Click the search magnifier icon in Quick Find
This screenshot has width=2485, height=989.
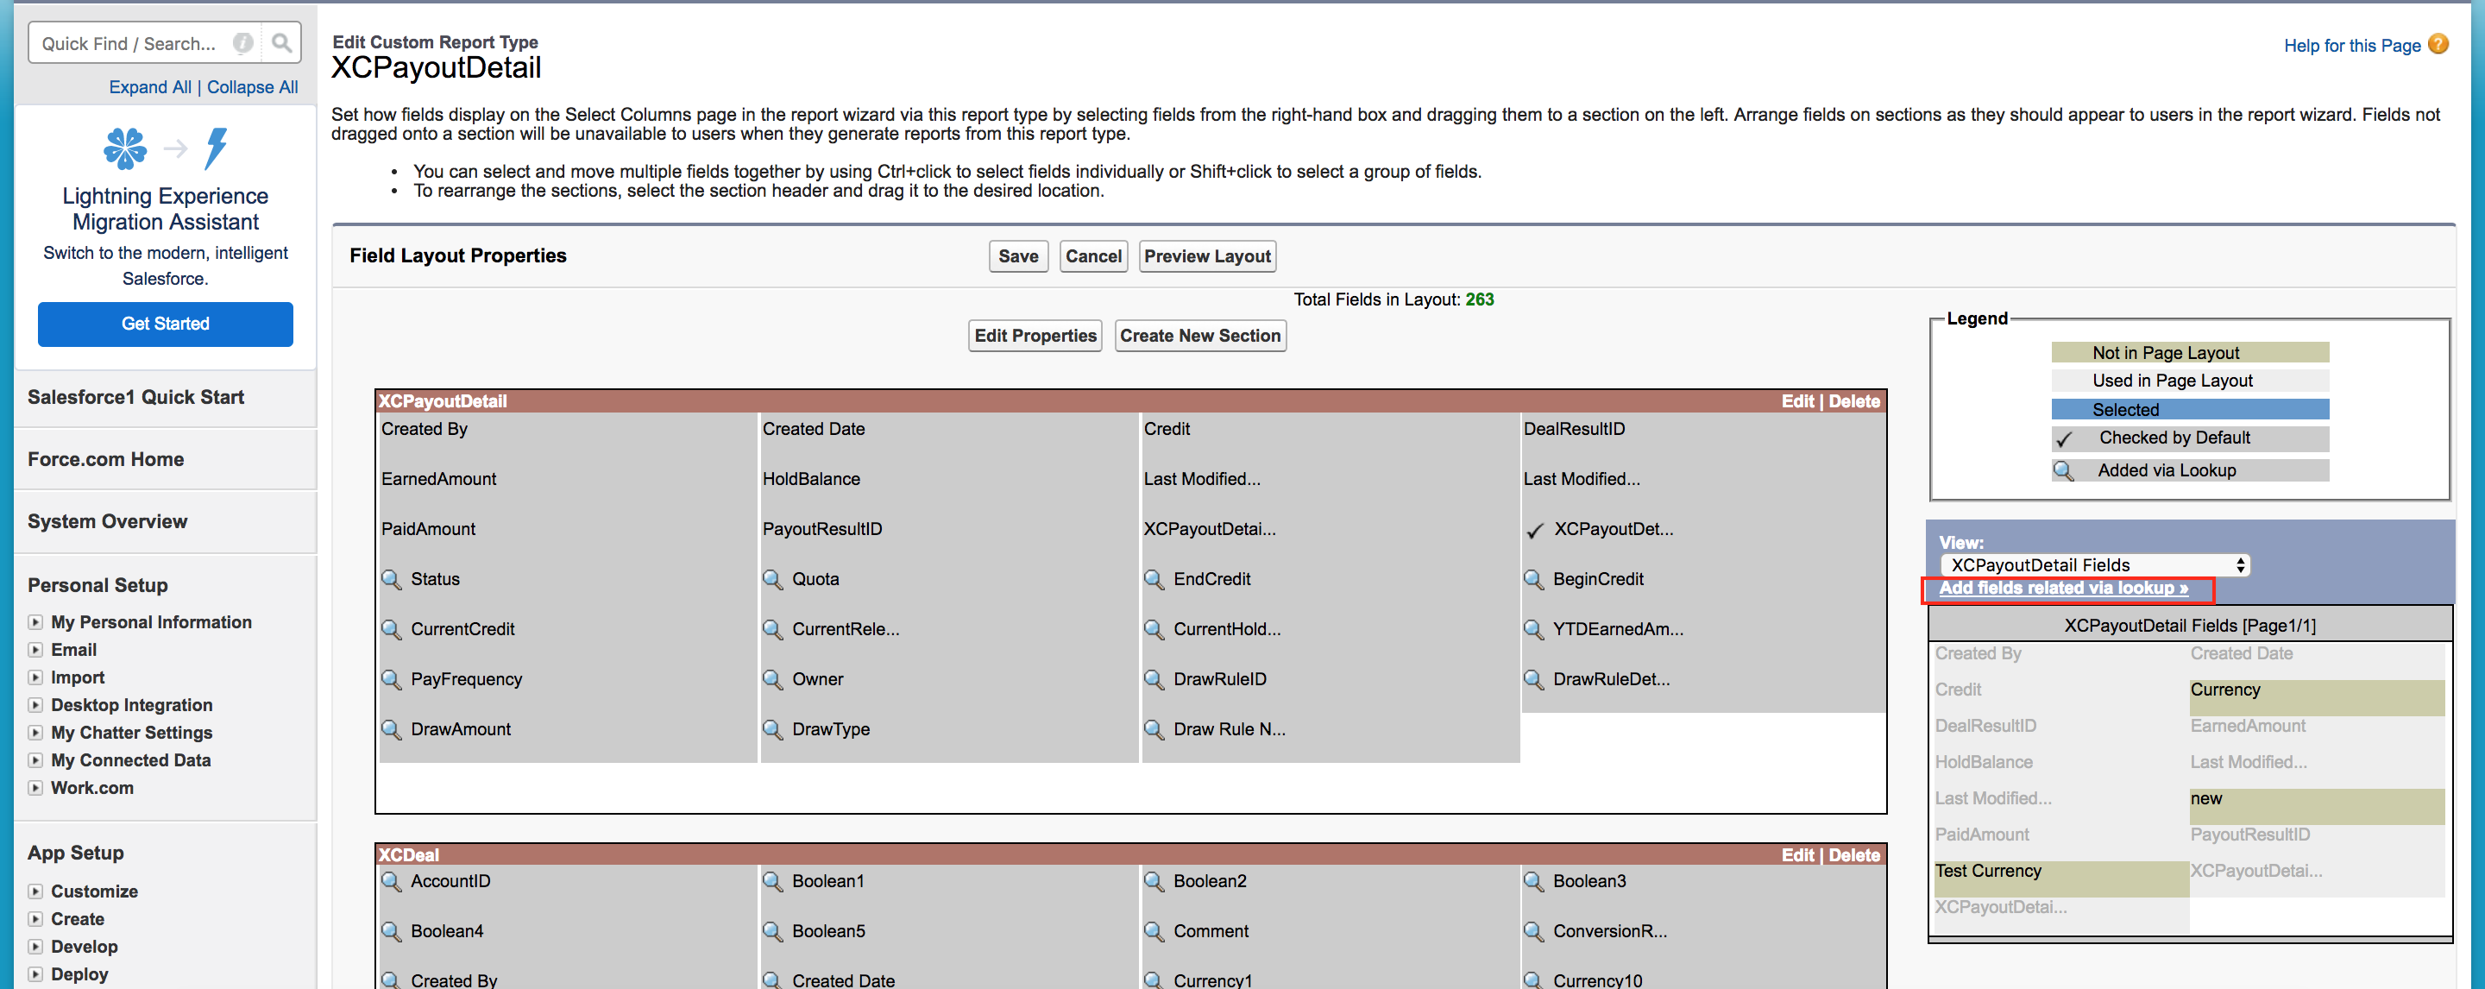(x=280, y=42)
